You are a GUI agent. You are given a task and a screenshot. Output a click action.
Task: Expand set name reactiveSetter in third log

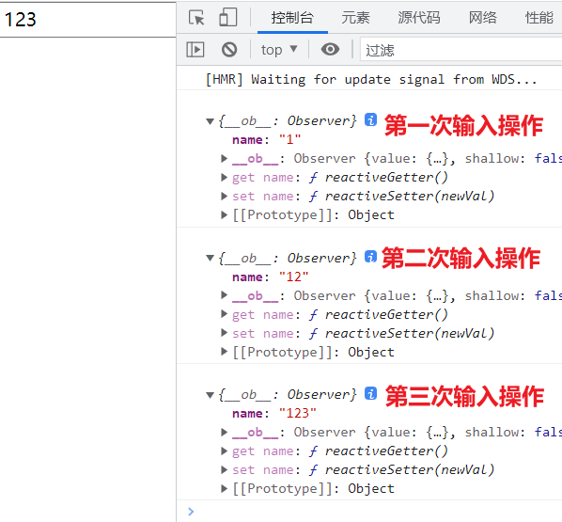(224, 469)
